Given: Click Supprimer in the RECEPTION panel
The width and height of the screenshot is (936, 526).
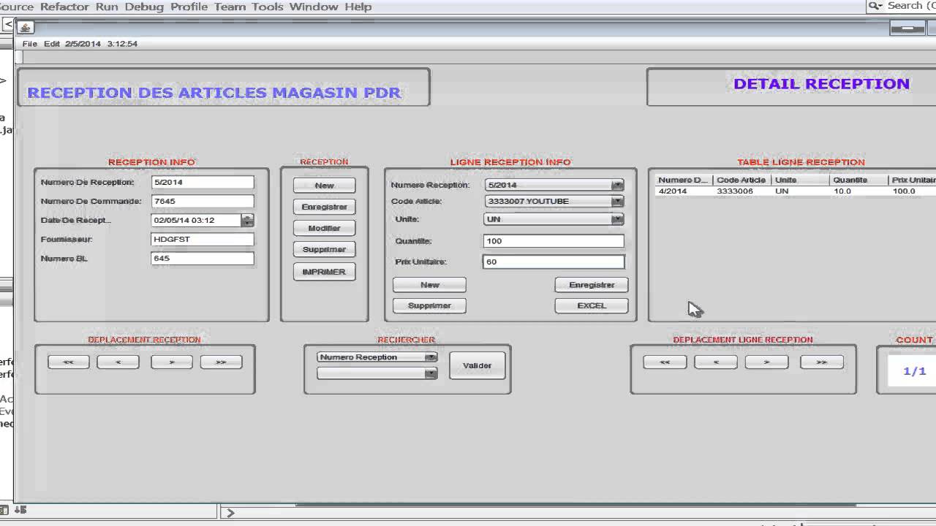Looking at the screenshot, I should (324, 249).
